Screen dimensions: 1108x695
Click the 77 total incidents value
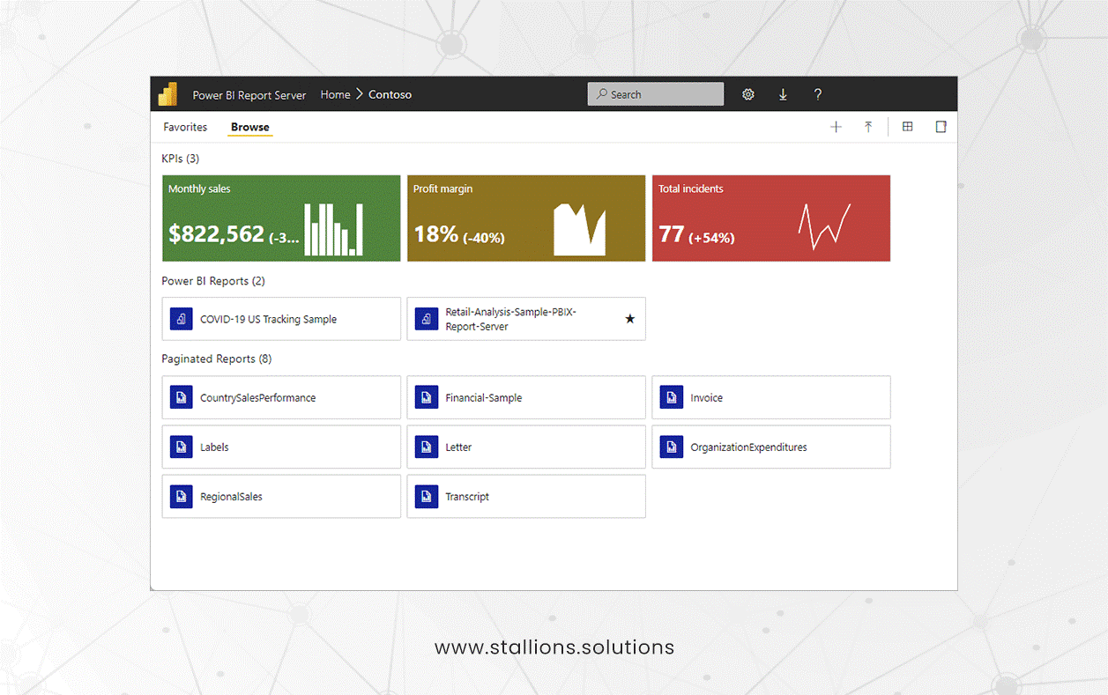672,234
